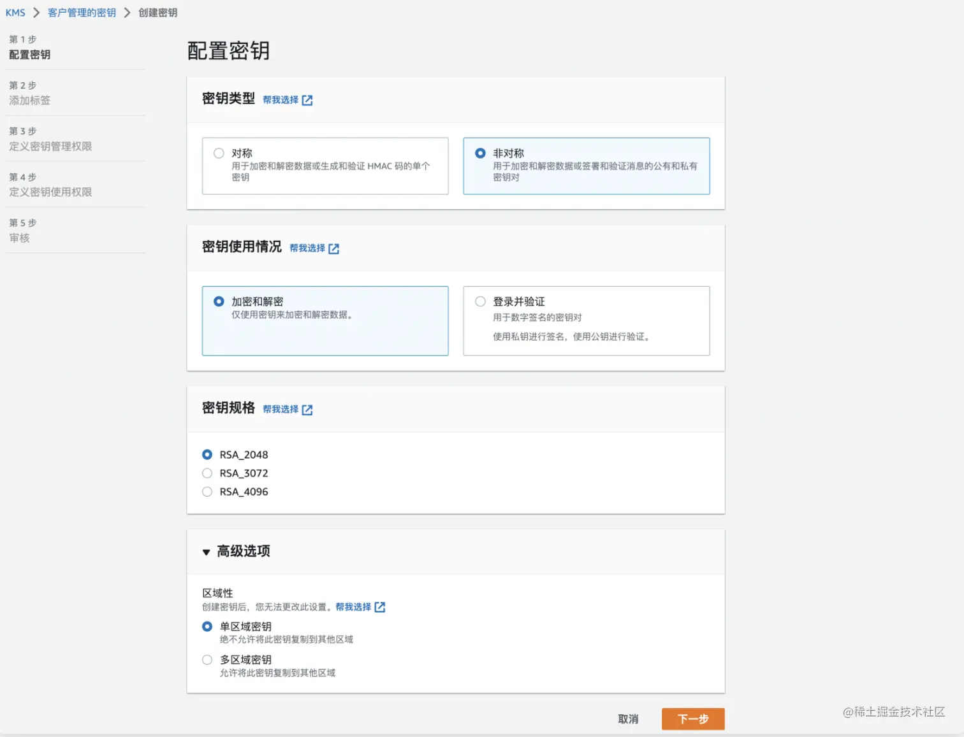964x737 pixels.
Task: Select 多区域密钥 regionality option
Action: pos(207,660)
